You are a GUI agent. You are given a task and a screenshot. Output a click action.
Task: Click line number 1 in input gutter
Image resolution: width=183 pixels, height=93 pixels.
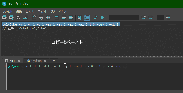(5, 66)
